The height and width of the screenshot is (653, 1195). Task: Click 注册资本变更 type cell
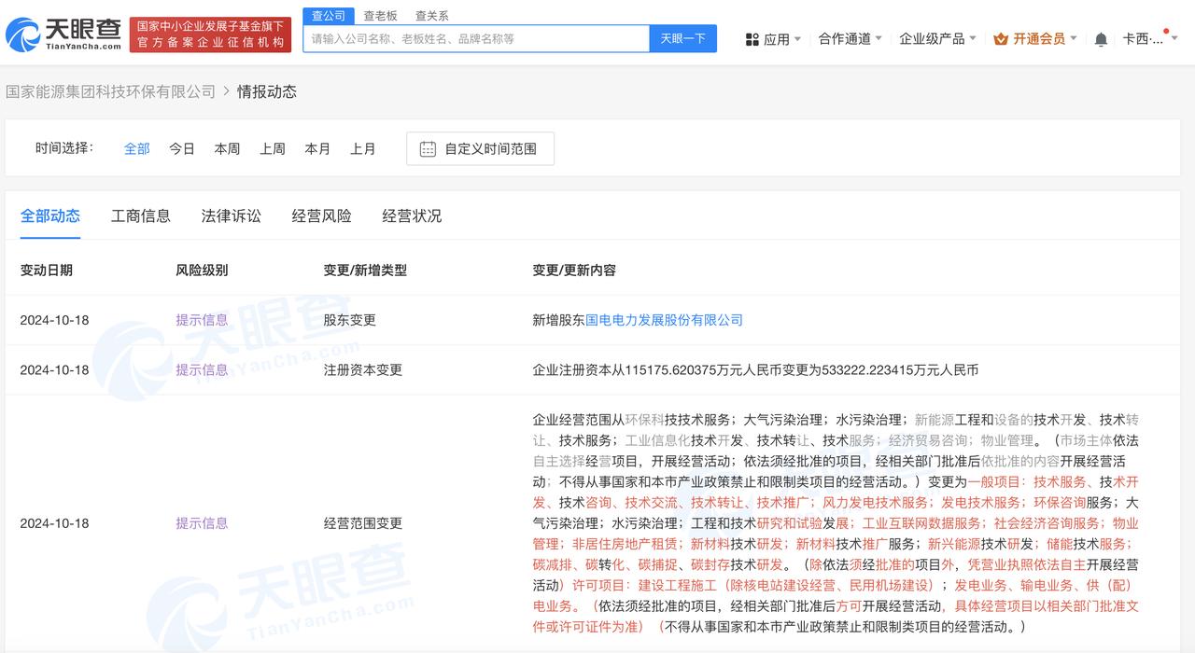363,370
